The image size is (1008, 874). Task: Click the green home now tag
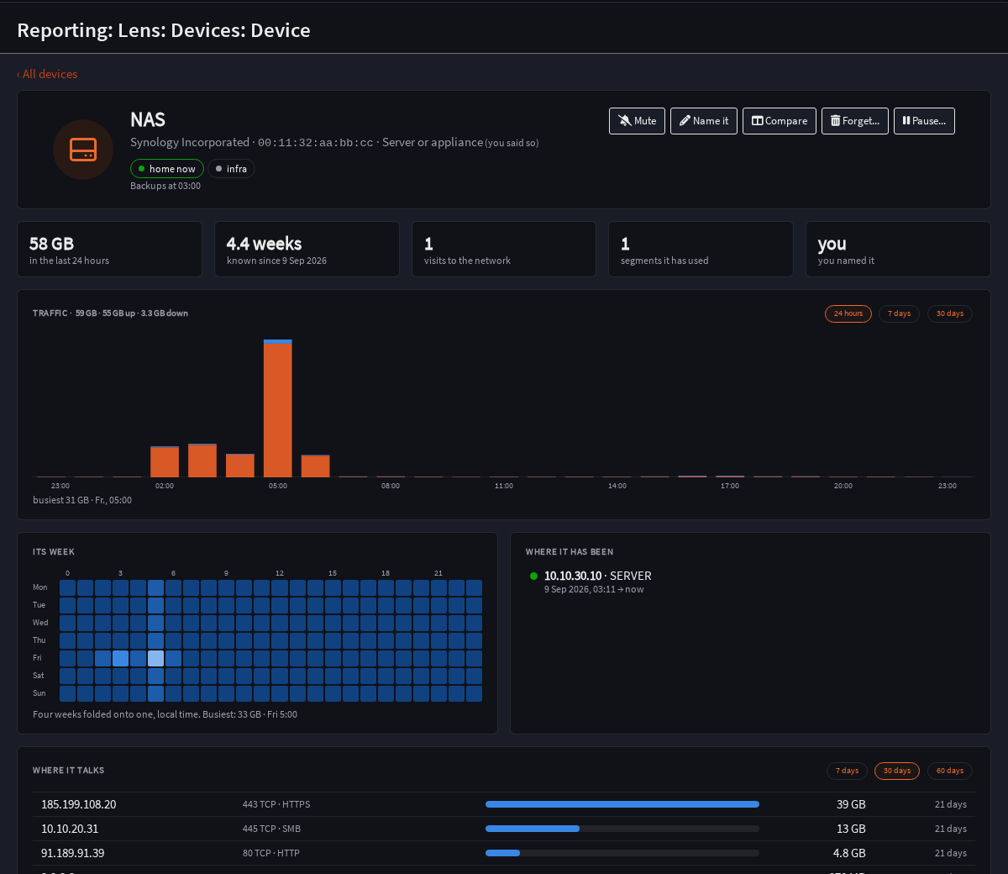(x=167, y=169)
